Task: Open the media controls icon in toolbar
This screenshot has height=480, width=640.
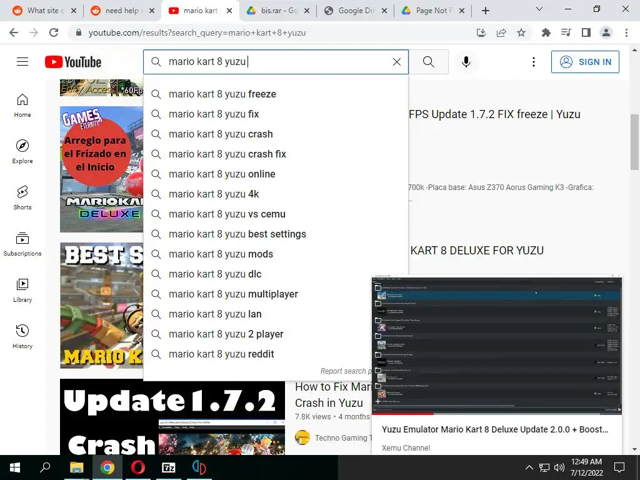Action: (566, 32)
